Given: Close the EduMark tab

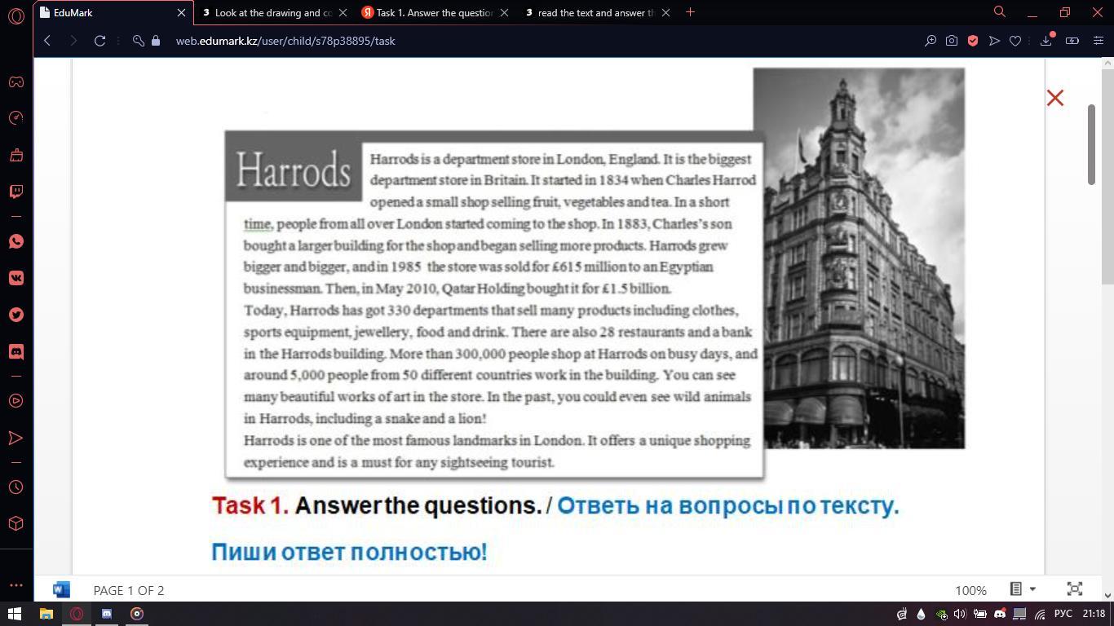Looking at the screenshot, I should click(x=181, y=12).
